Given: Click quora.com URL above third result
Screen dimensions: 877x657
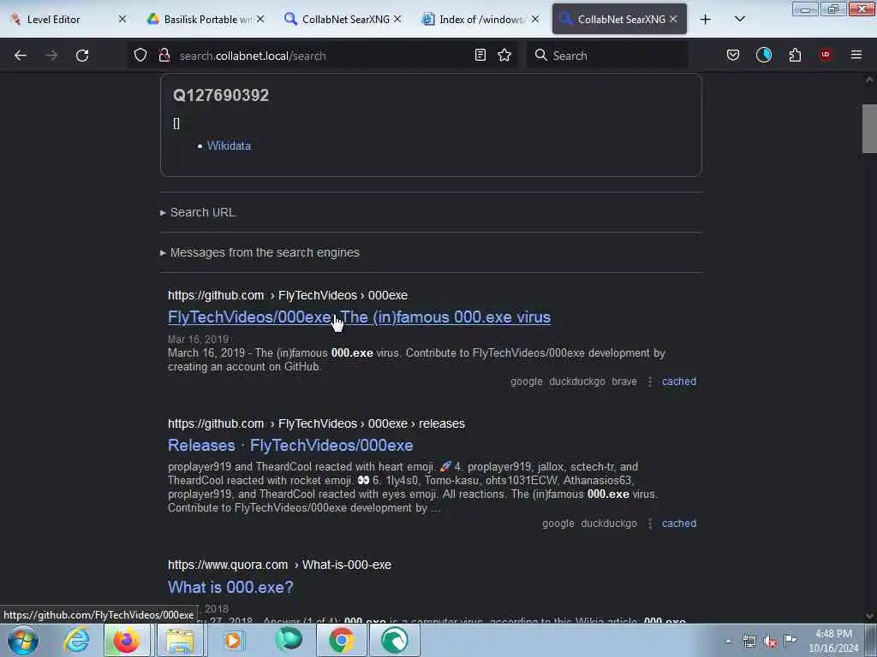Looking at the screenshot, I should 279,565.
